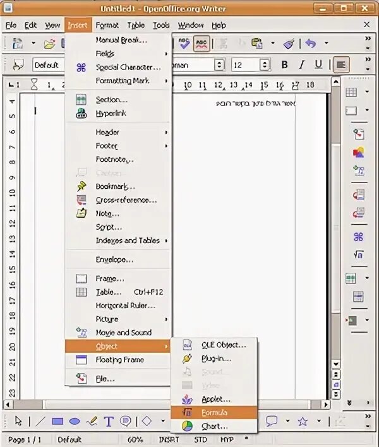
Task: Click sidebar Insert Formula icon
Action: pos(358,254)
